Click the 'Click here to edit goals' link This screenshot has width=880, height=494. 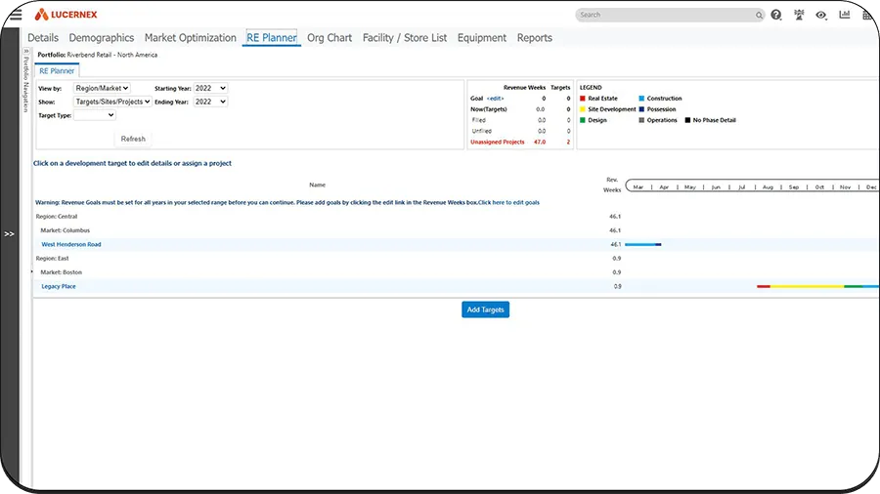[508, 203]
